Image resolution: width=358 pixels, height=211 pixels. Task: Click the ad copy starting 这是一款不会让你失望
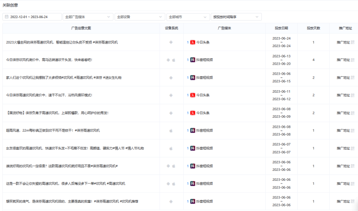pyautogui.click(x=66, y=183)
